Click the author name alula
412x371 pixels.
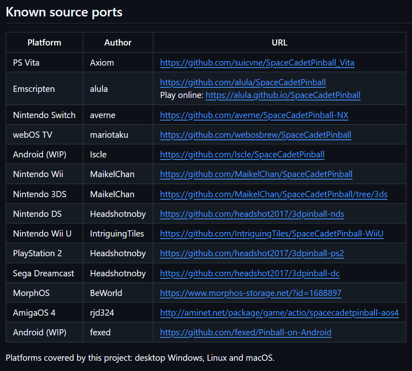(99, 89)
